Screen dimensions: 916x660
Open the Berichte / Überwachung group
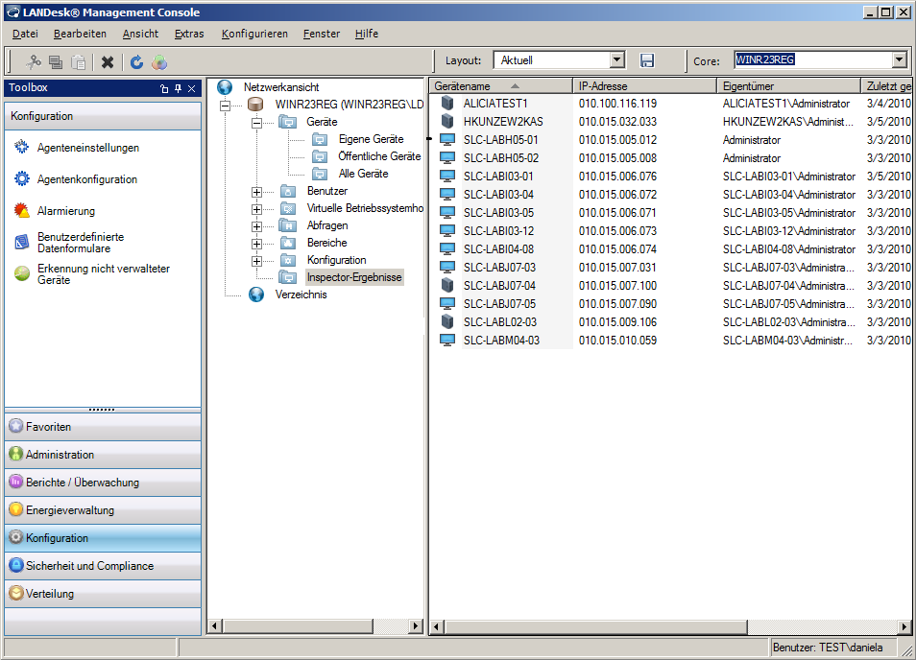(103, 482)
